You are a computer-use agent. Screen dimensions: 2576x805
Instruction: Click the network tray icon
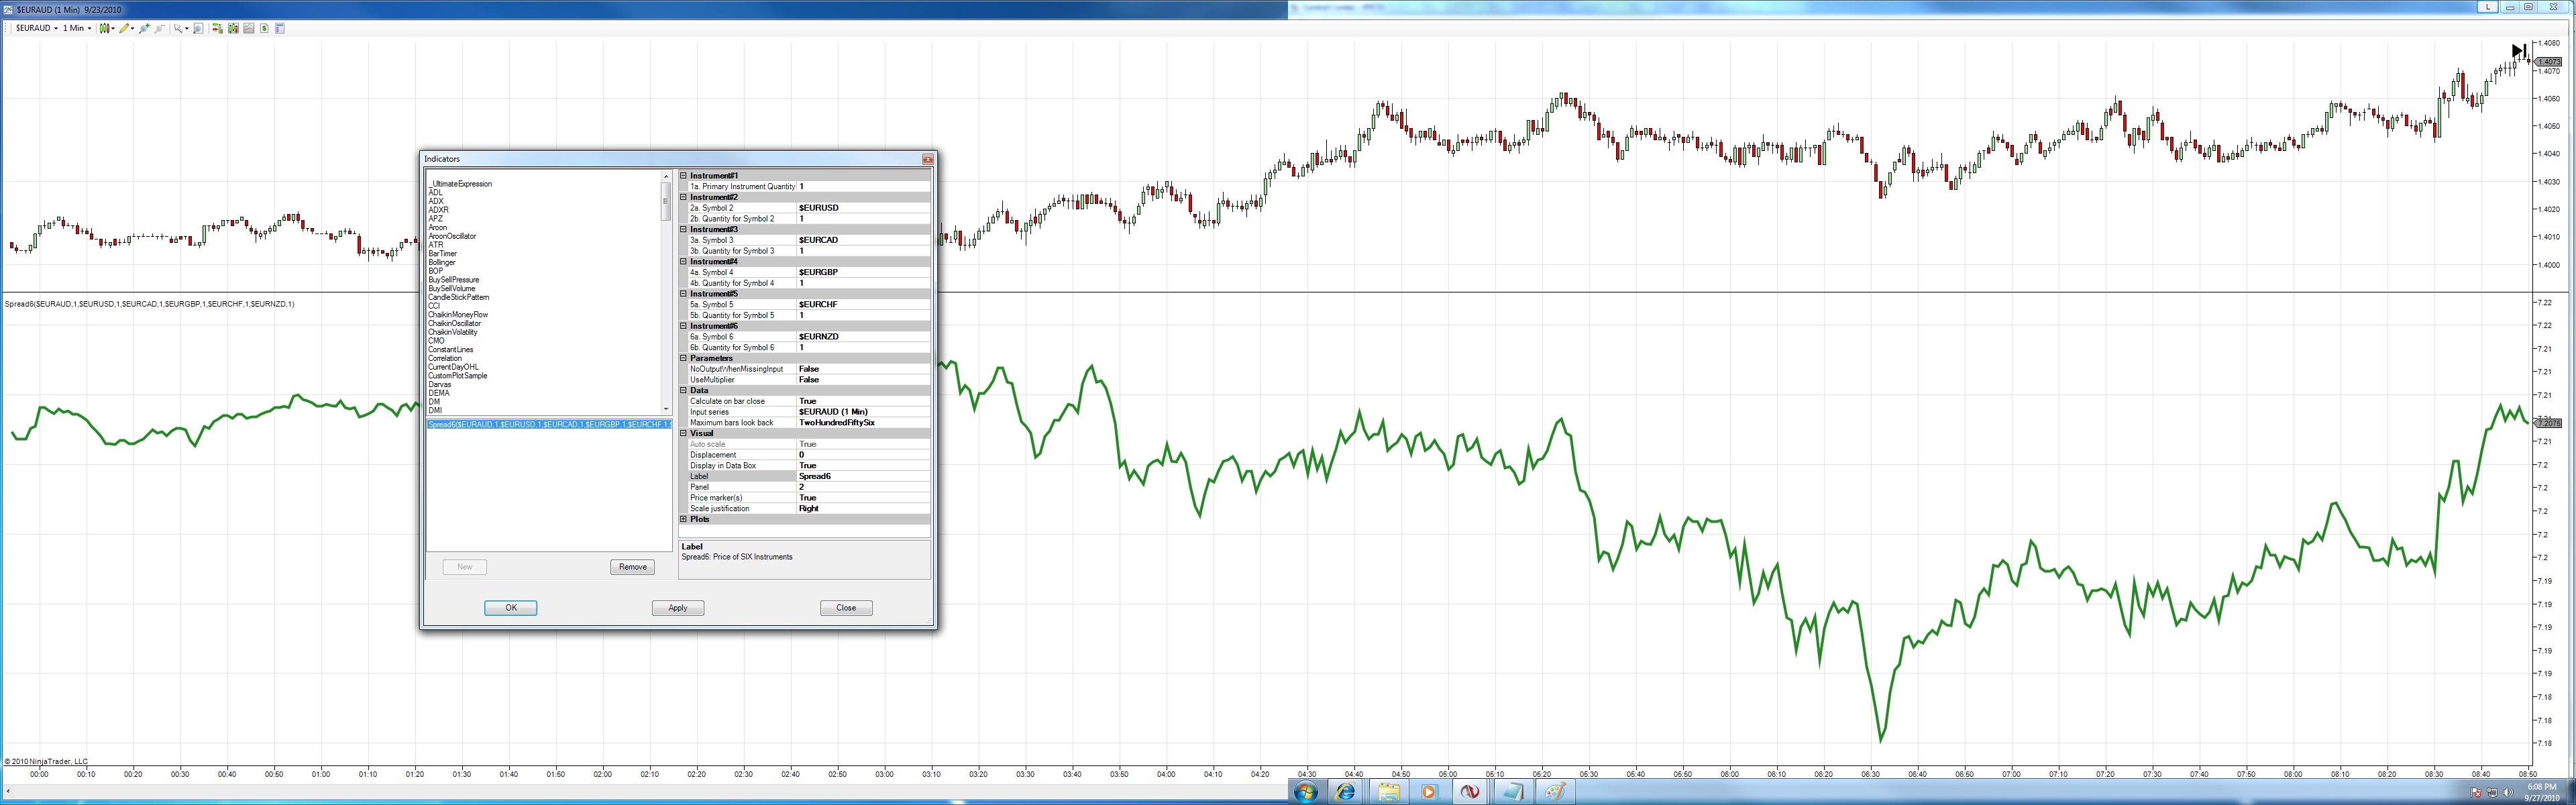2492,793
